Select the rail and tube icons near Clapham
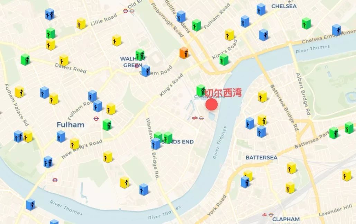 268,214
